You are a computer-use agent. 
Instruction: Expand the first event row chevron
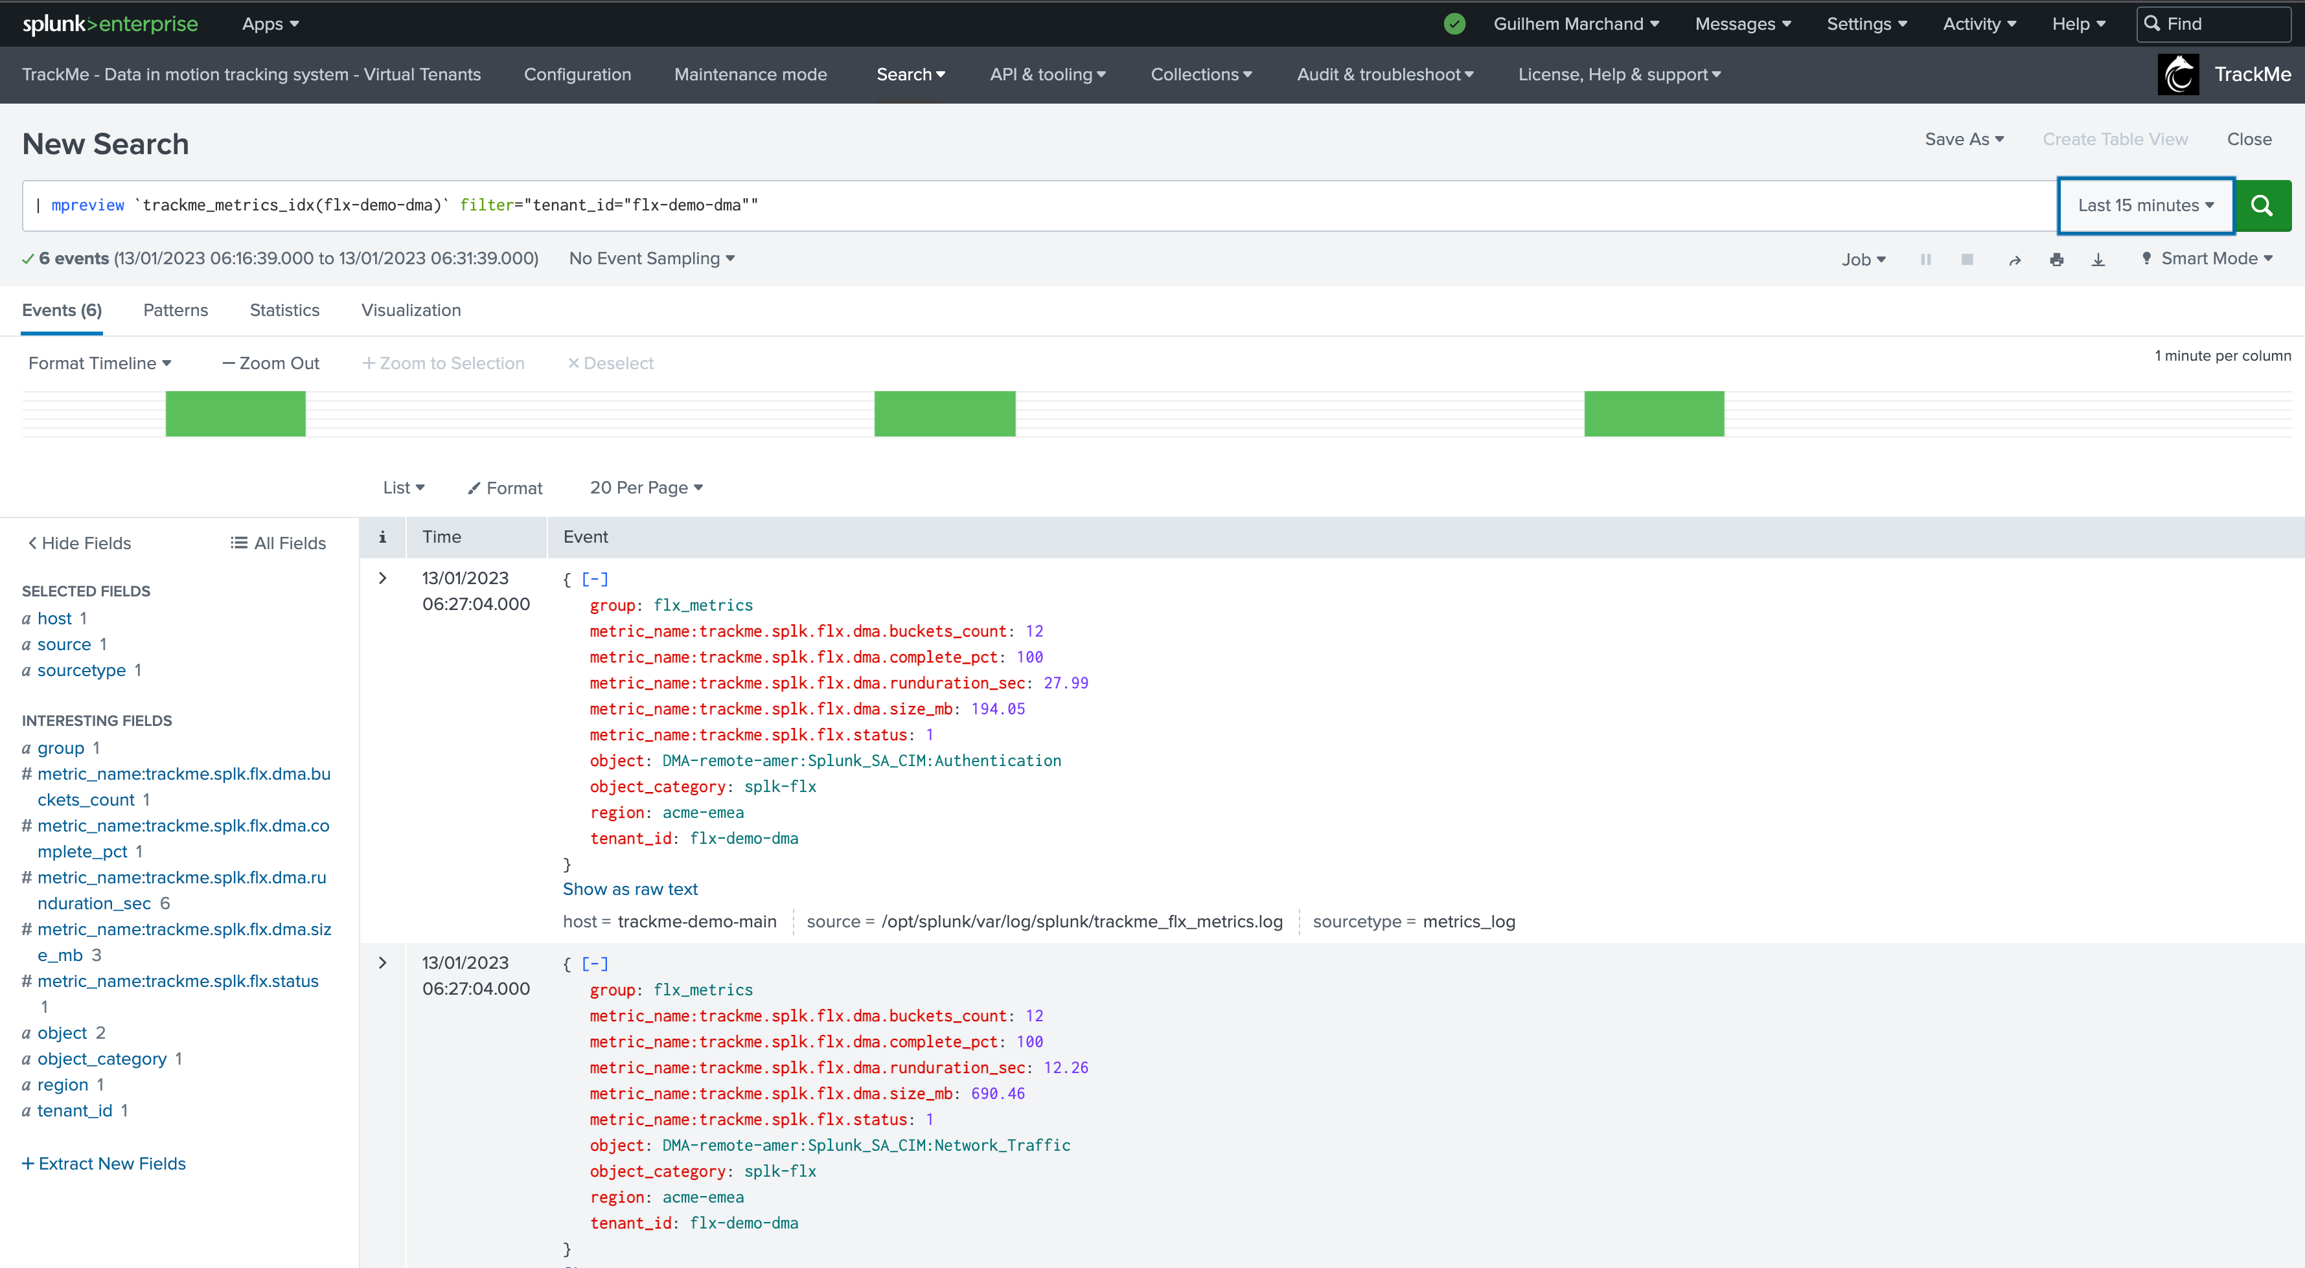383,578
